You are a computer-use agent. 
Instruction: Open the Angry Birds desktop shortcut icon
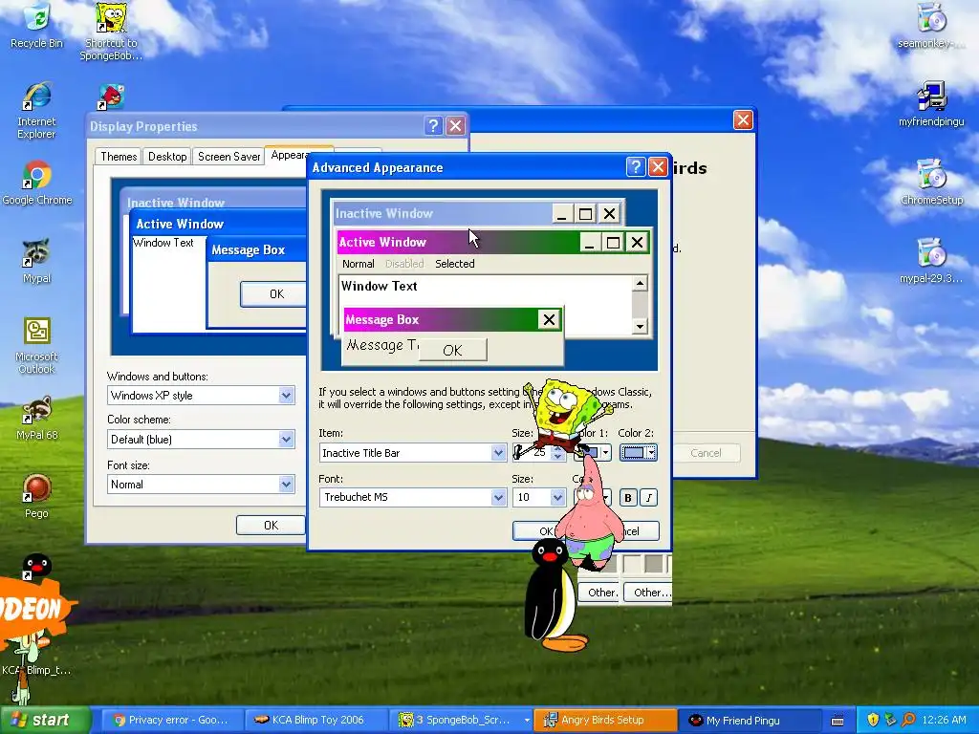coord(111,97)
